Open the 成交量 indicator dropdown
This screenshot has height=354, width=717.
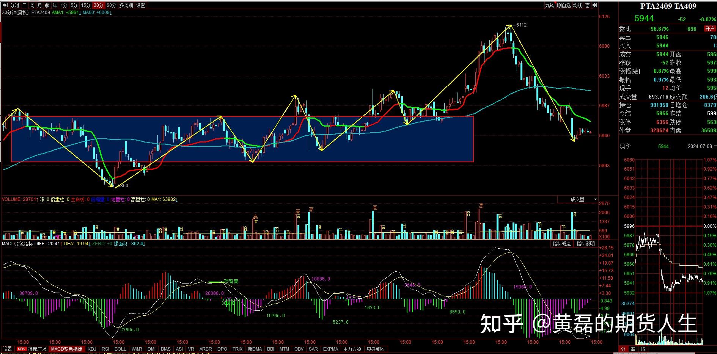(x=578, y=199)
